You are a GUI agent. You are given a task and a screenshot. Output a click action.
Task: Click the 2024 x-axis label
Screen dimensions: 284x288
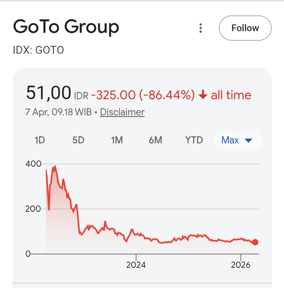[x=136, y=265]
